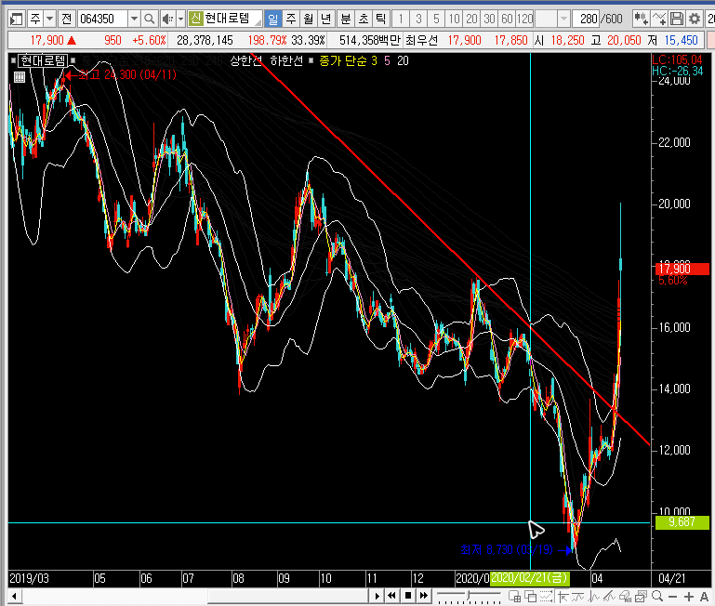Open chart settings gear icon

pos(695,20)
